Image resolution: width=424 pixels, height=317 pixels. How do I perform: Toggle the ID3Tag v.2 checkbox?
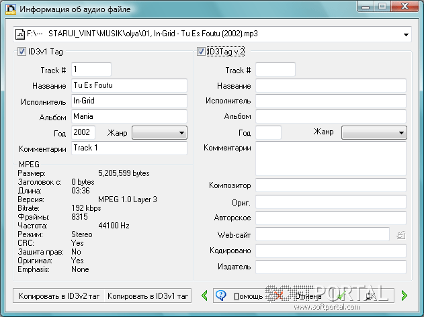coord(201,51)
